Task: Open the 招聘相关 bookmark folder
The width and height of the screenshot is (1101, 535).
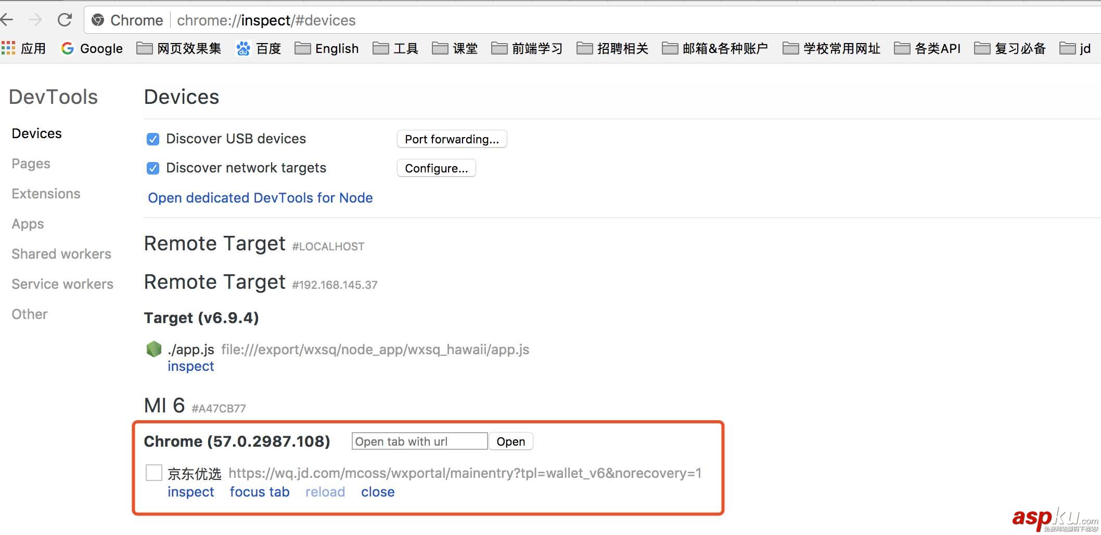Action: pos(612,48)
